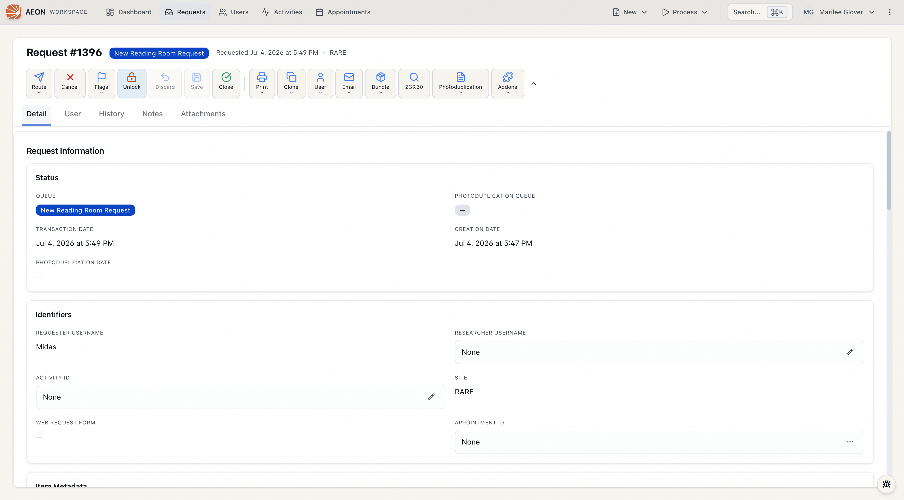Open the Appointments nav item
Screen dimensions: 904x500
343,12
